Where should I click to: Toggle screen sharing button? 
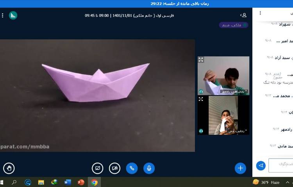coord(97,168)
